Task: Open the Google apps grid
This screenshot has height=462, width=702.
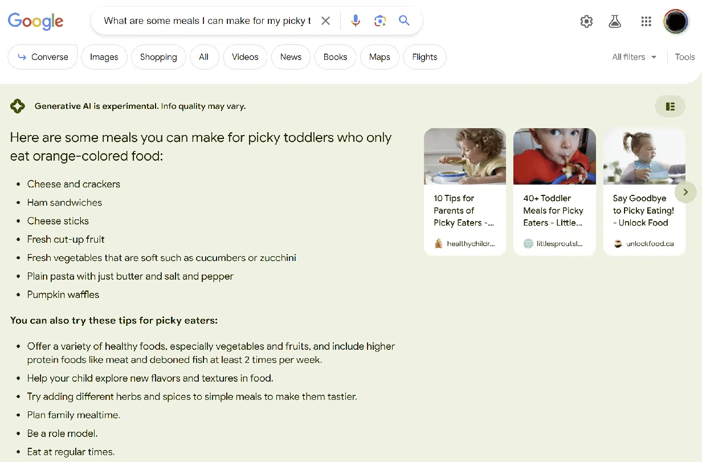Action: click(646, 22)
